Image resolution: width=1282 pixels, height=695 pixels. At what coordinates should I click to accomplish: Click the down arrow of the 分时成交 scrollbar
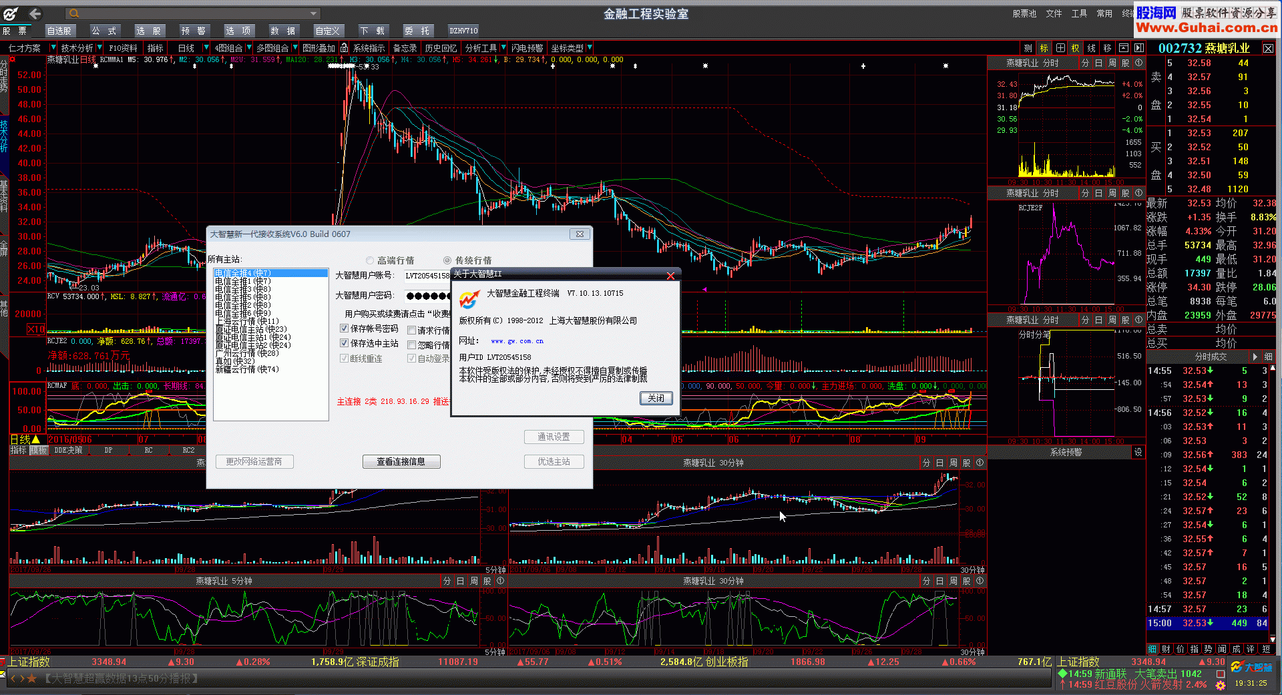point(1272,639)
